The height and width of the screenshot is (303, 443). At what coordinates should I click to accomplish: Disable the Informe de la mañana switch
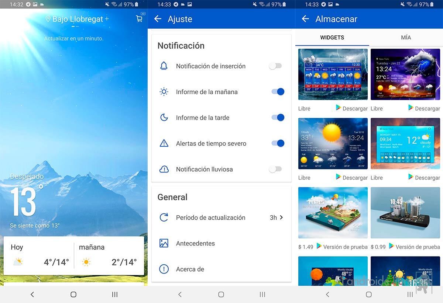pos(278,92)
